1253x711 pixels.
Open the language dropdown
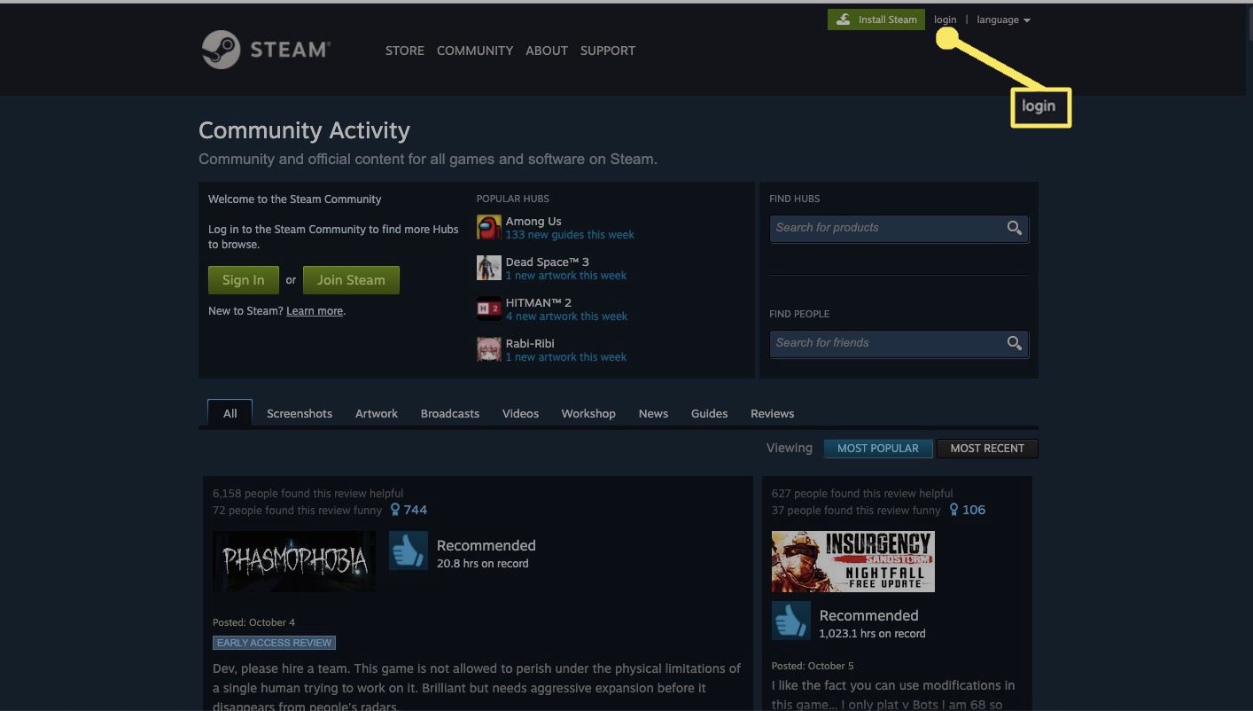[x=1003, y=20]
